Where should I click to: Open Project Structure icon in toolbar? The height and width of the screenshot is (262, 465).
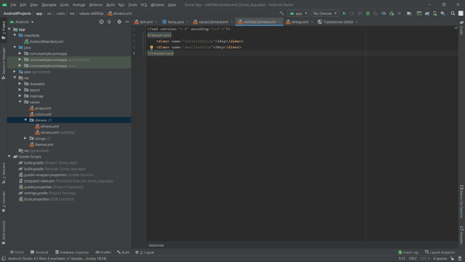point(409,13)
